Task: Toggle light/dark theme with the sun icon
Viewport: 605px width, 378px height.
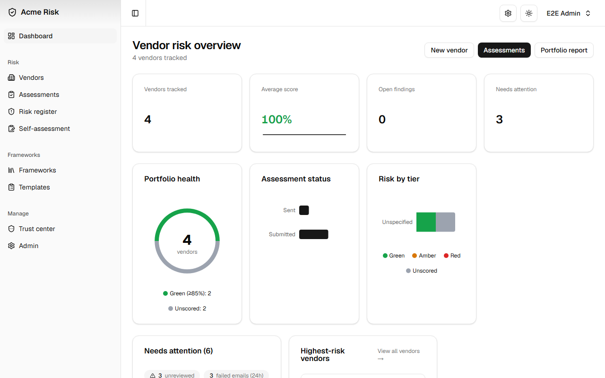Action: [x=529, y=13]
